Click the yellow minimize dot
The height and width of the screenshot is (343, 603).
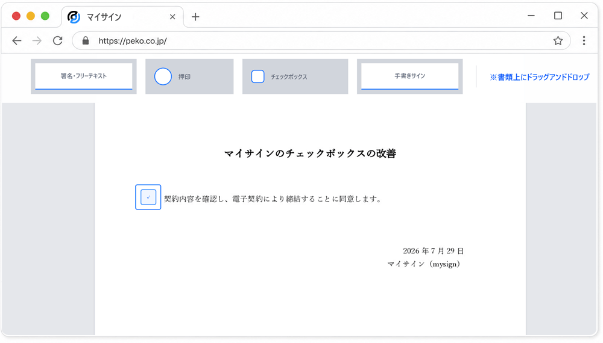31,16
